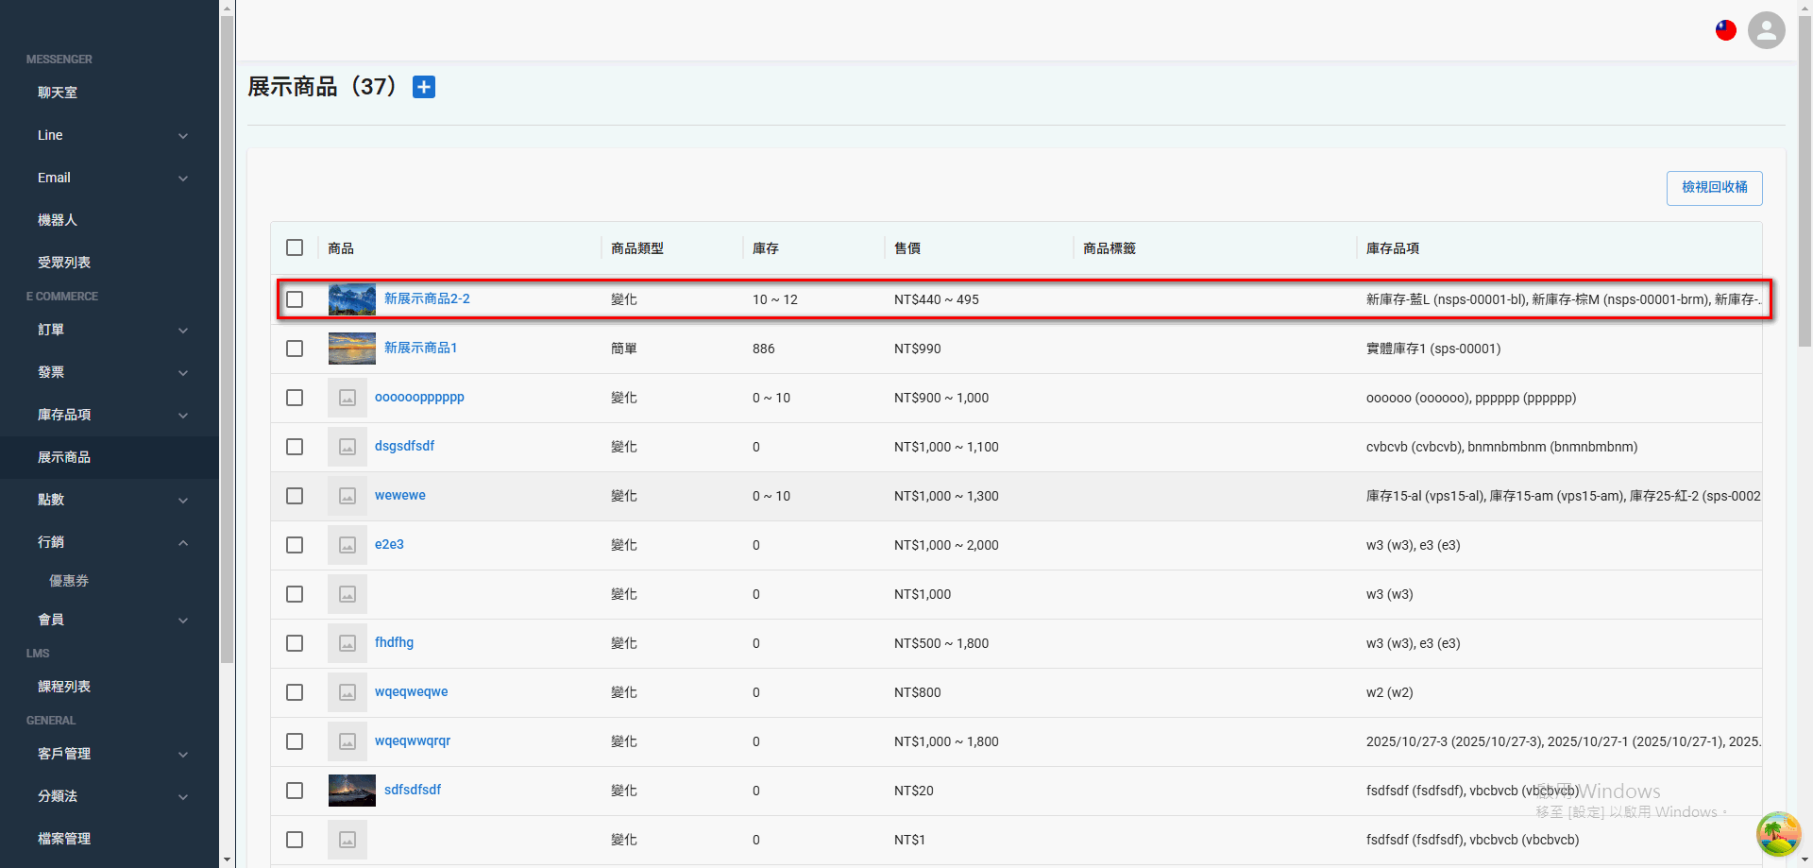
Task: Check the fhdfhg row checkbox
Action: point(295,643)
